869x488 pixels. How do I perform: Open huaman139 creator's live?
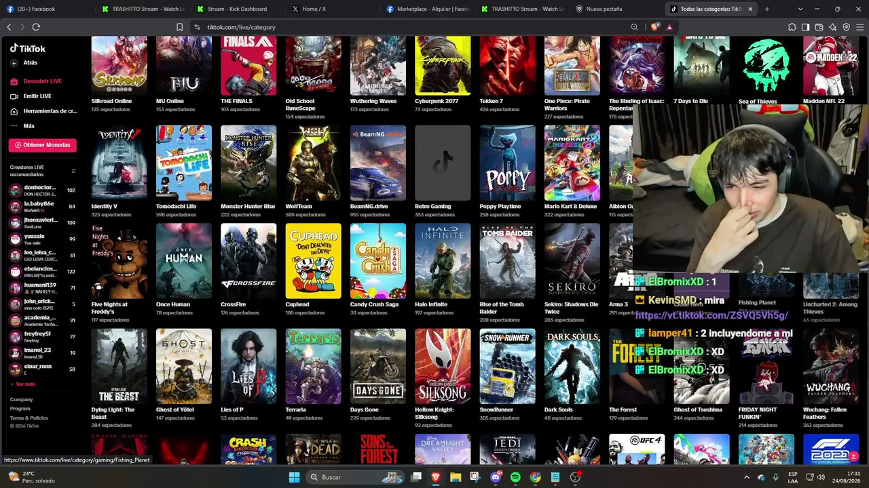click(42, 288)
